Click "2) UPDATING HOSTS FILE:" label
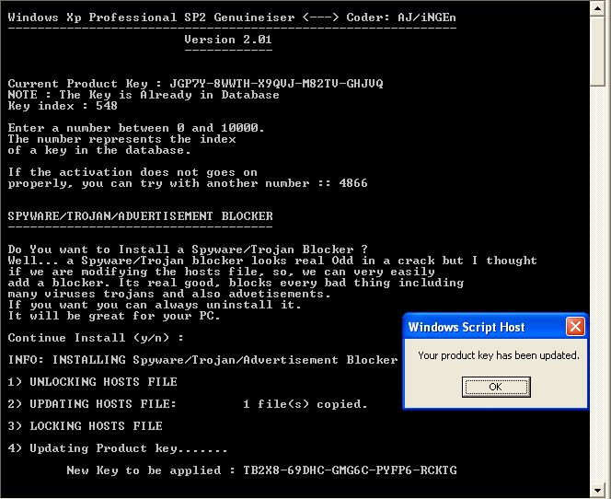 (92, 404)
